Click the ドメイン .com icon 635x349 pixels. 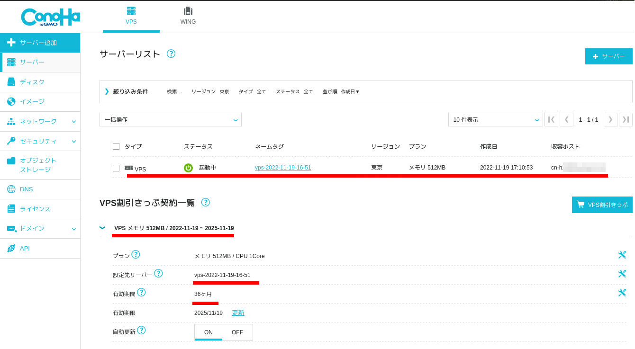click(x=11, y=228)
